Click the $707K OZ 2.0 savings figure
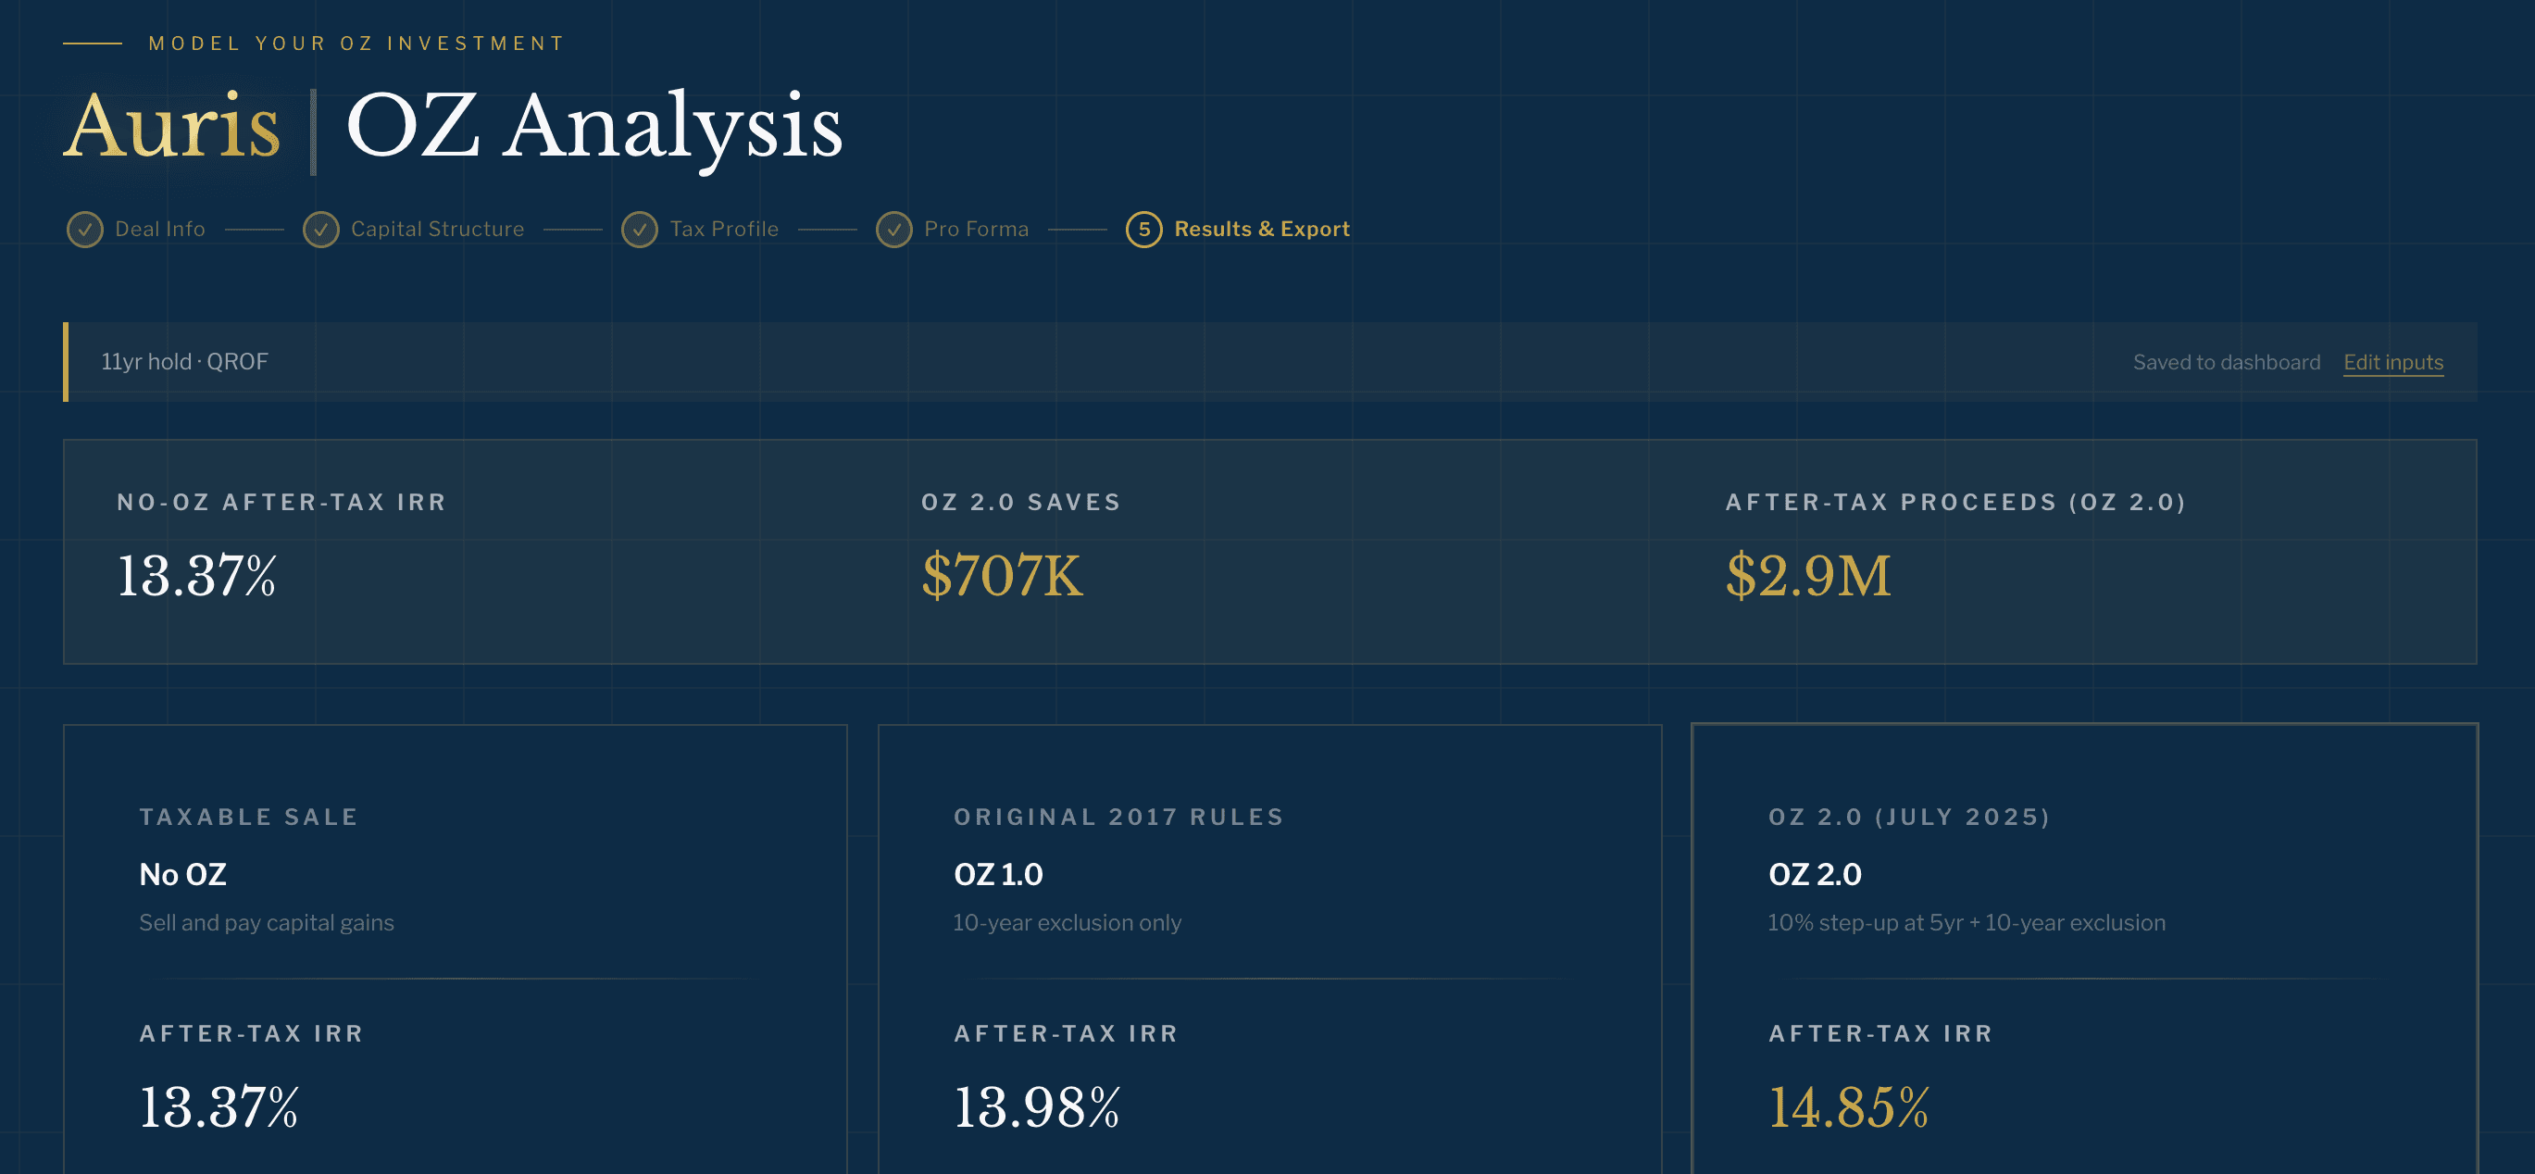 click(1001, 576)
